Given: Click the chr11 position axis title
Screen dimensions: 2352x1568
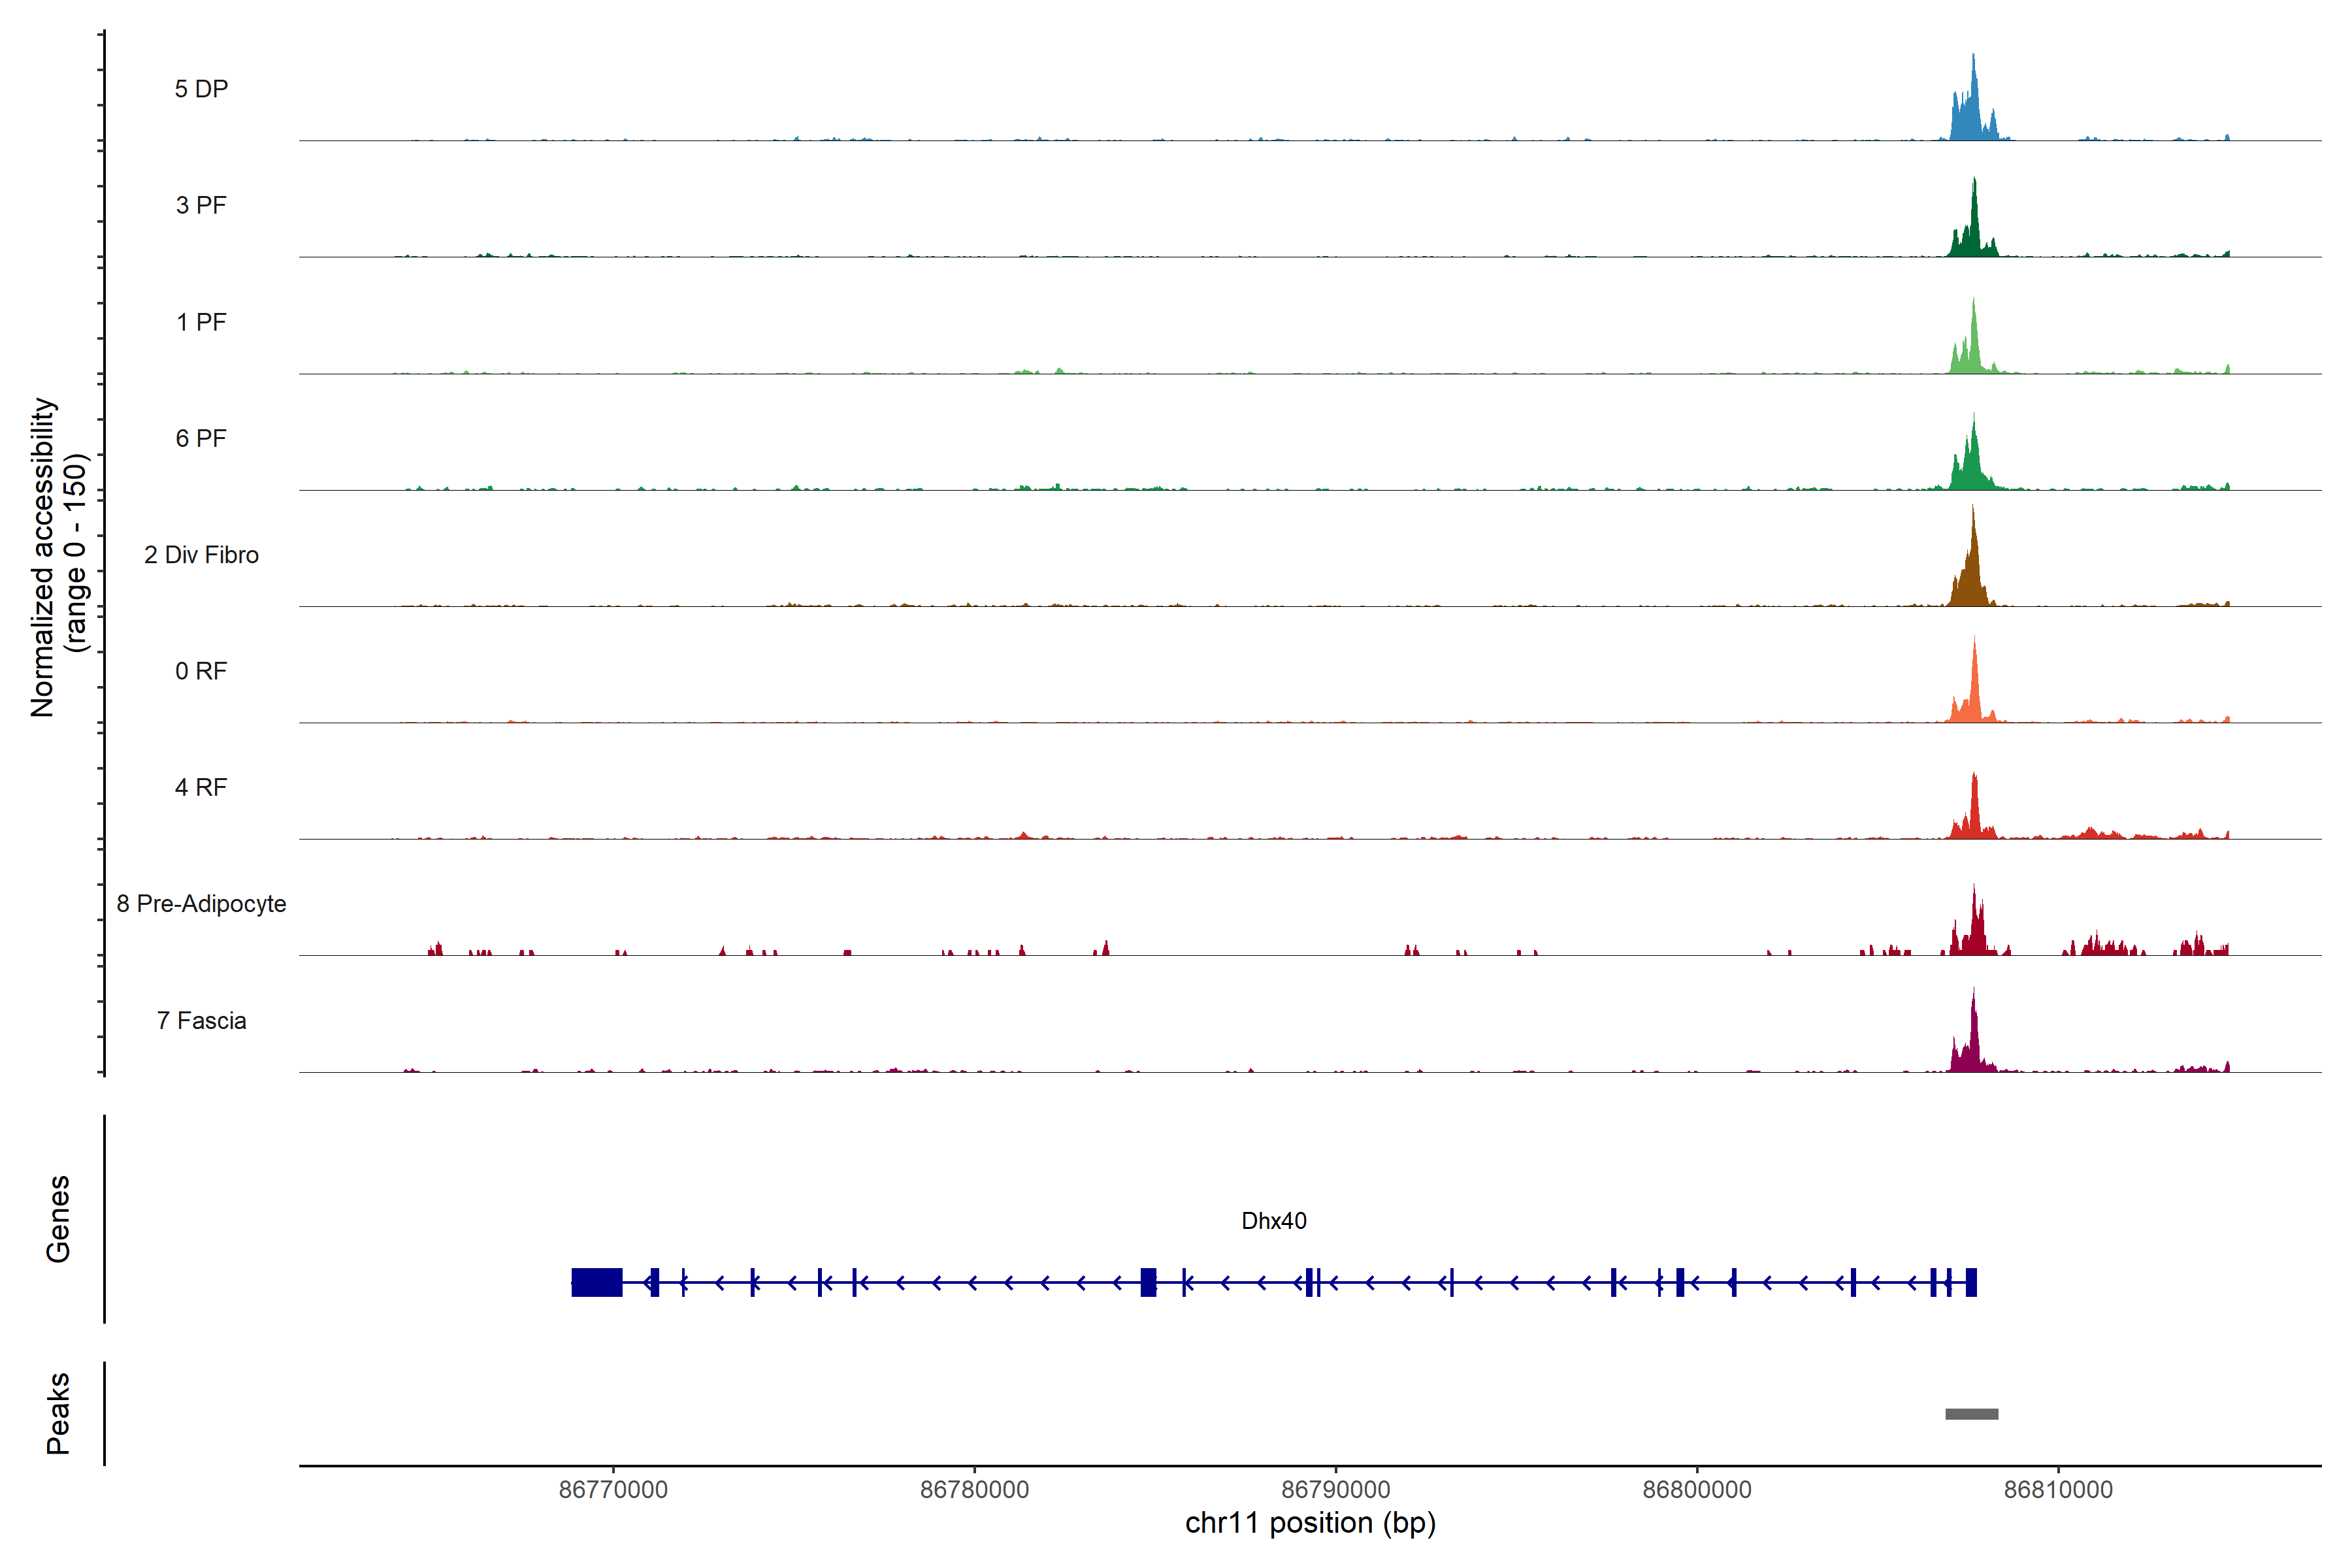Looking at the screenshot, I should click(x=1310, y=1523).
